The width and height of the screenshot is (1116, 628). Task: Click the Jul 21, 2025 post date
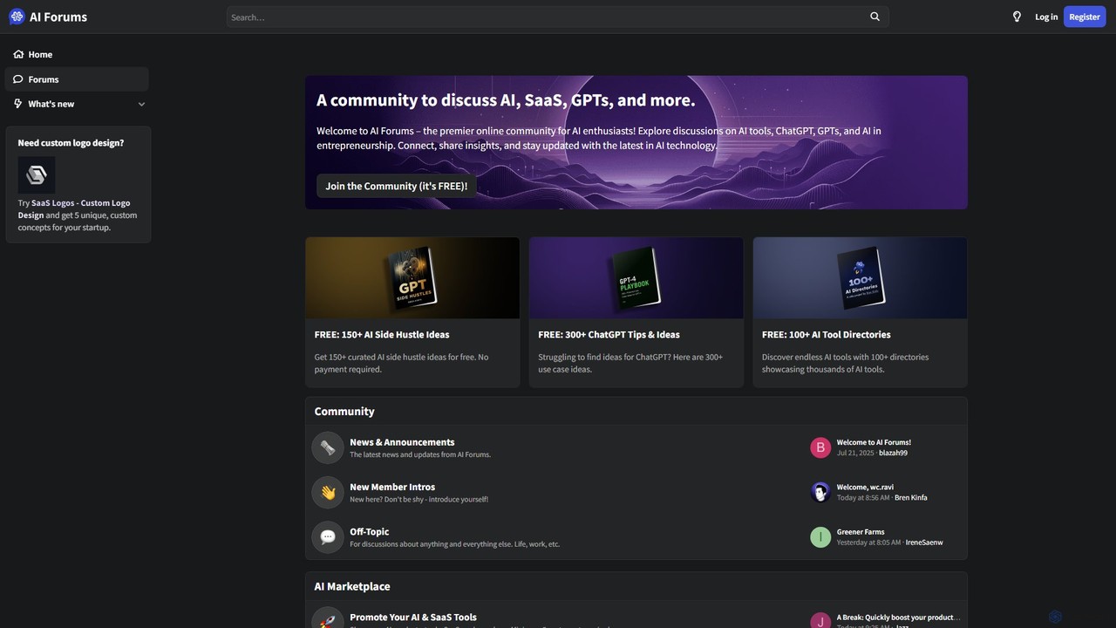click(854, 453)
